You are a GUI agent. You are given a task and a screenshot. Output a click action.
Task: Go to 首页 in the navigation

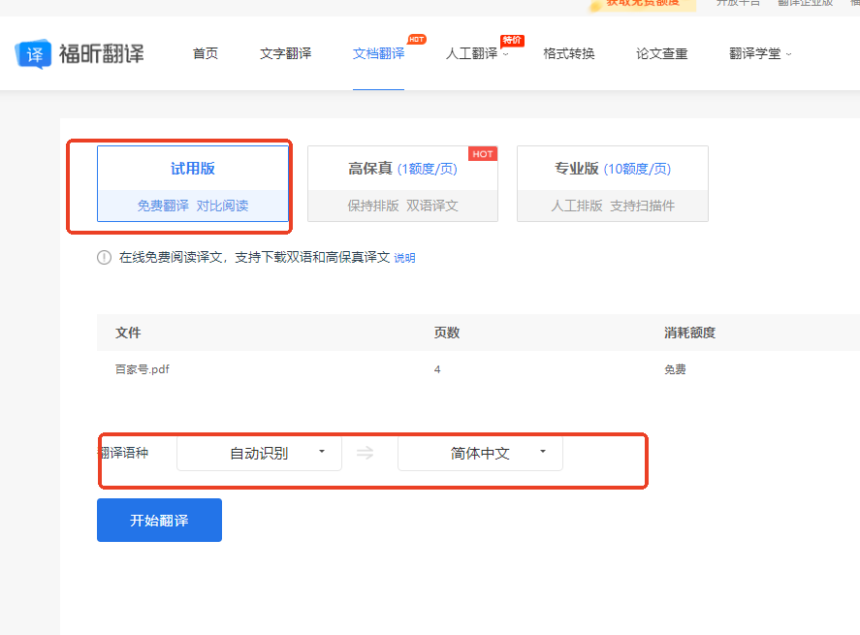pyautogui.click(x=206, y=53)
